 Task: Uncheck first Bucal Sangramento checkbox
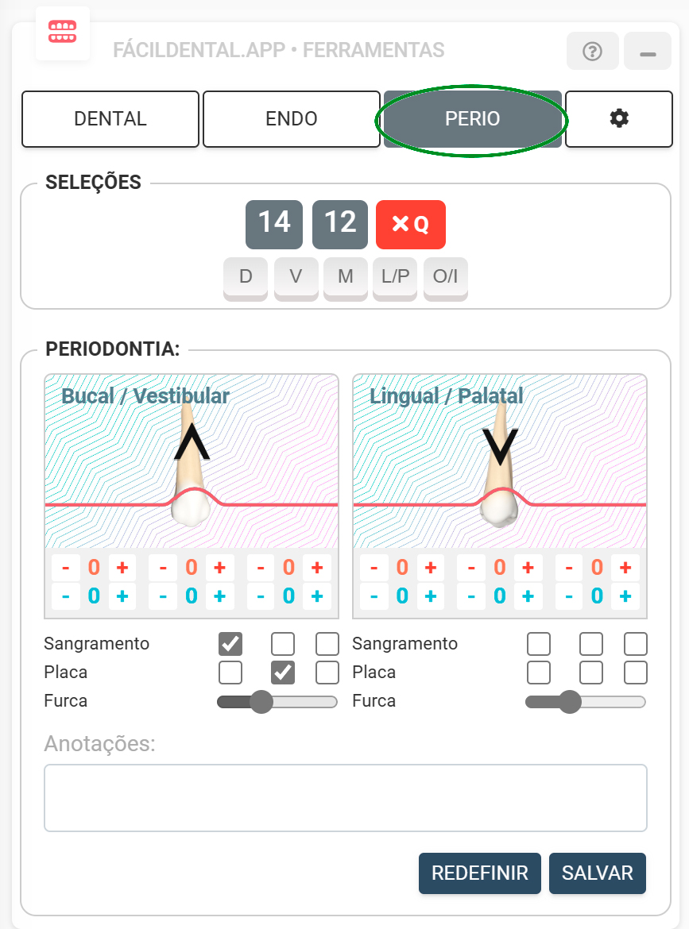coord(230,644)
